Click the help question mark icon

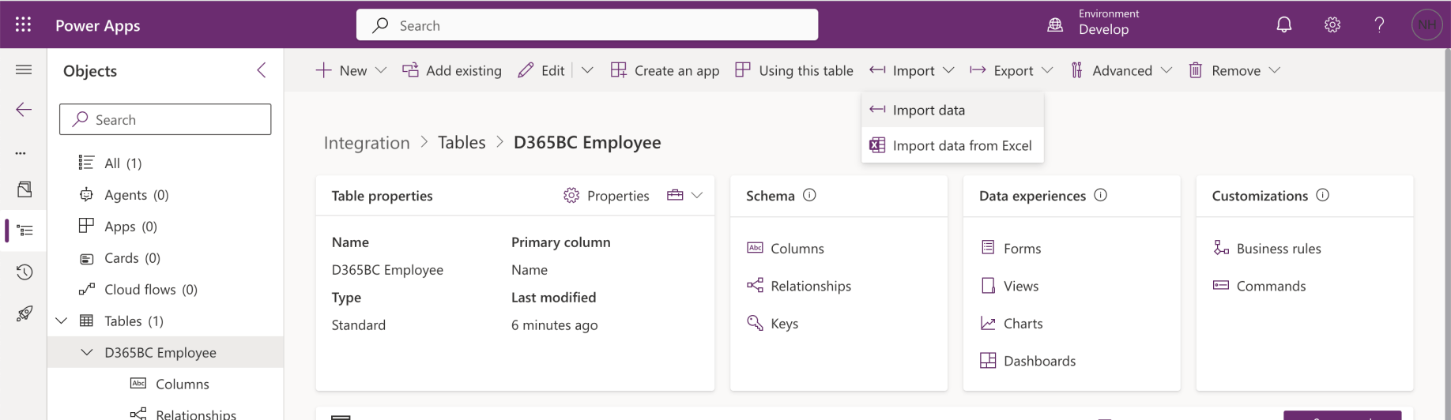[x=1379, y=25]
